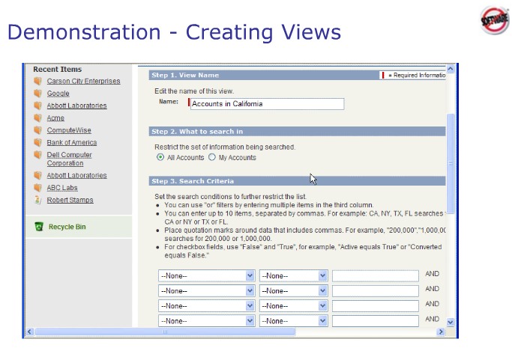Click the Recycle Bin icon
The image size is (512, 351).
[x=38, y=227]
